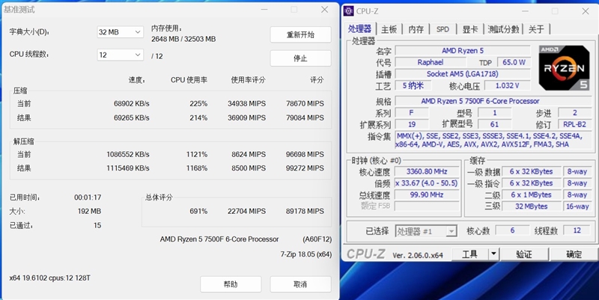Minimize the benchmark window
599x300 pixels.
tap(264, 10)
